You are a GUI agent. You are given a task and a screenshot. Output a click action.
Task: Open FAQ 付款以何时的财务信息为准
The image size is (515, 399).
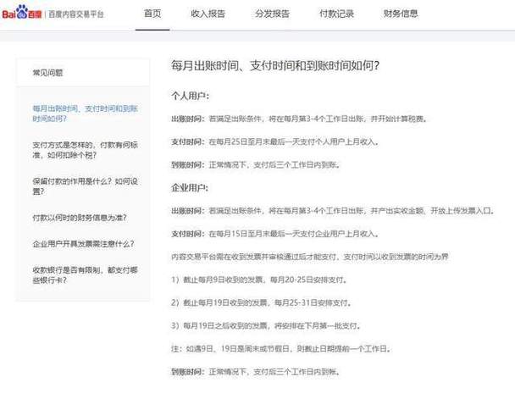[x=80, y=218]
